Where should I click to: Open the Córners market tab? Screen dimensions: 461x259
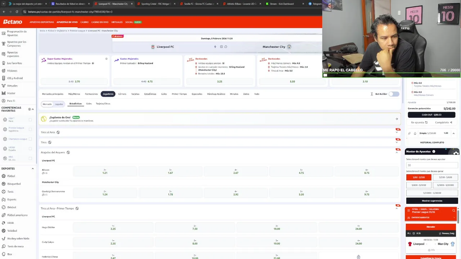[122, 94]
